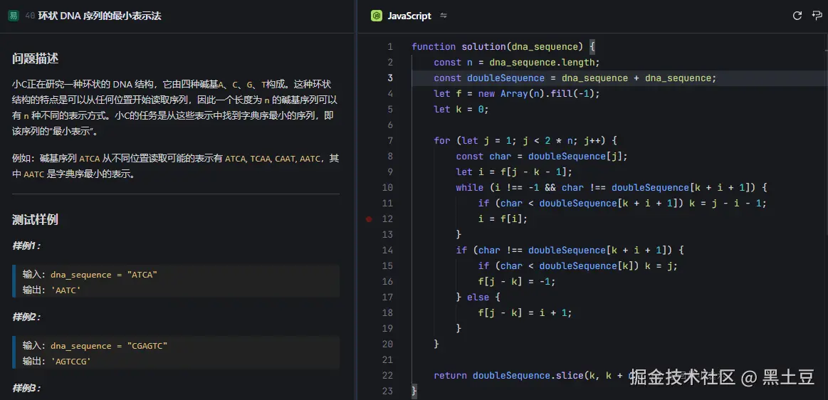Click the Node.js JavaScript language icon
Screen dimensions: 828x400
[377, 16]
